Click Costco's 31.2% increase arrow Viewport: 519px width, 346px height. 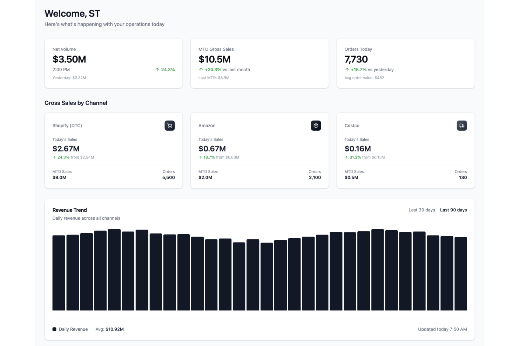pyautogui.click(x=346, y=157)
